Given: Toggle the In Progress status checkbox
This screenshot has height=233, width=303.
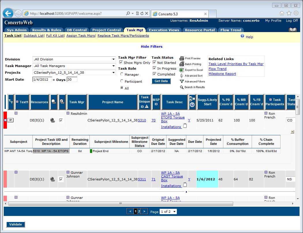Looking at the screenshot, I should click(154, 69).
